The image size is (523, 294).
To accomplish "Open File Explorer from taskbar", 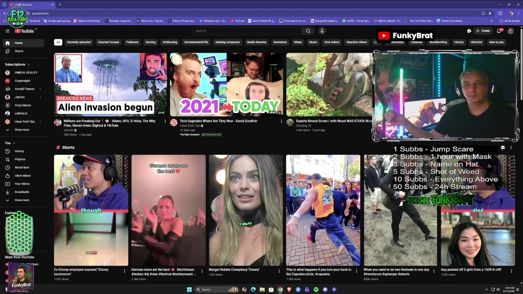I will point(262,290).
